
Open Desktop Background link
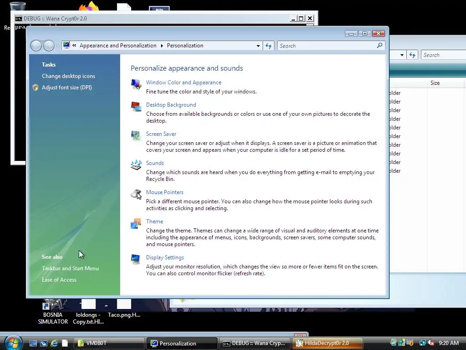(171, 105)
